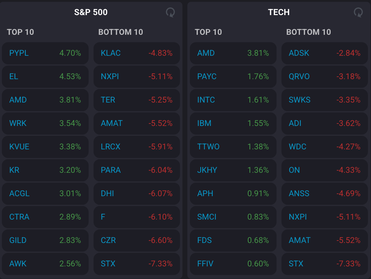This screenshot has width=371, height=279.
Task: Click the KVUE 3.38% row
Action: click(45, 147)
